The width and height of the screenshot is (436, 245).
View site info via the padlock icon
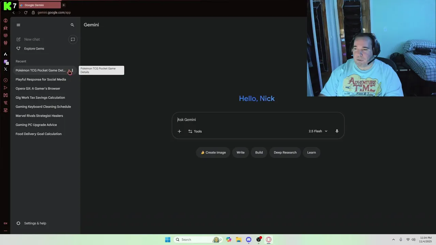[33, 13]
